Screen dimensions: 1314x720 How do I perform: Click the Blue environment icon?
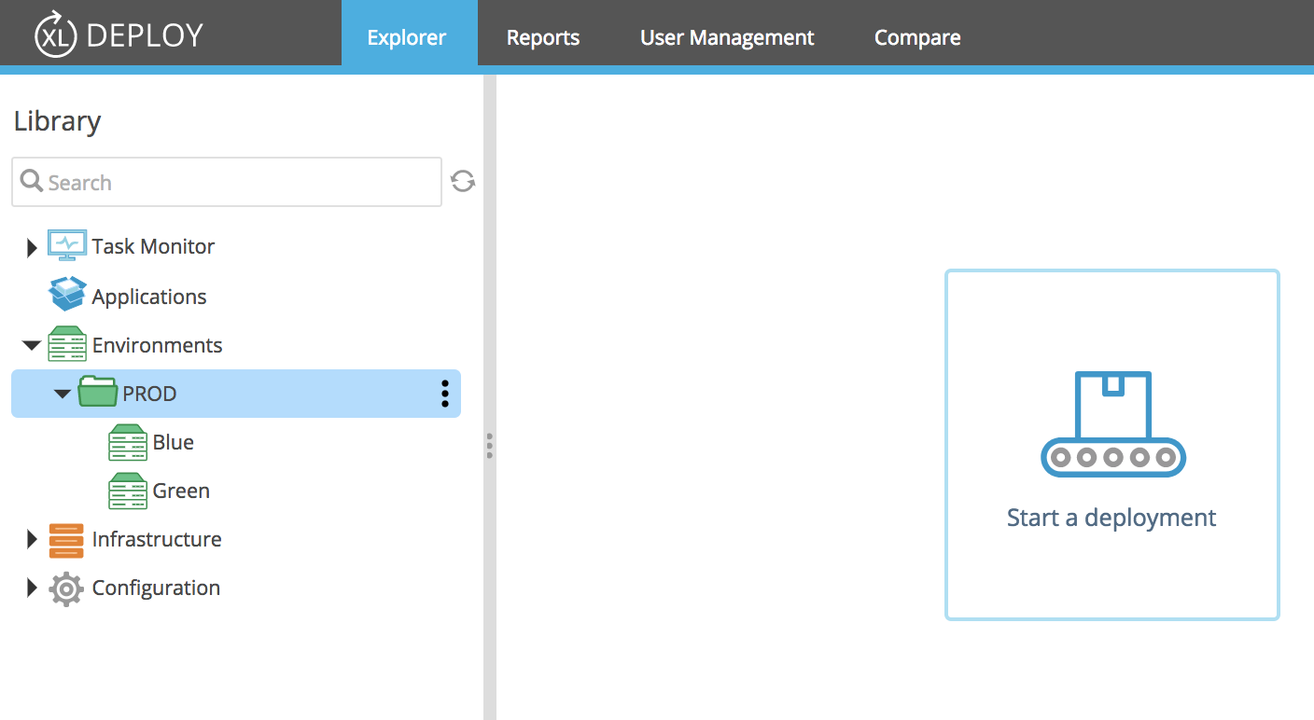click(x=128, y=442)
